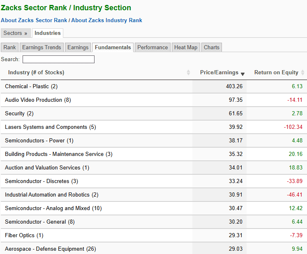307x254 pixels.
Task: Click the 20.16 Return on Equity value
Action: 295,154
